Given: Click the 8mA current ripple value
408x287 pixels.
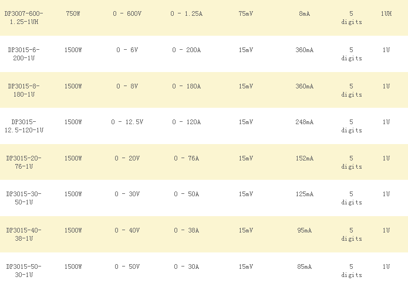Looking at the screenshot, I should [304, 13].
